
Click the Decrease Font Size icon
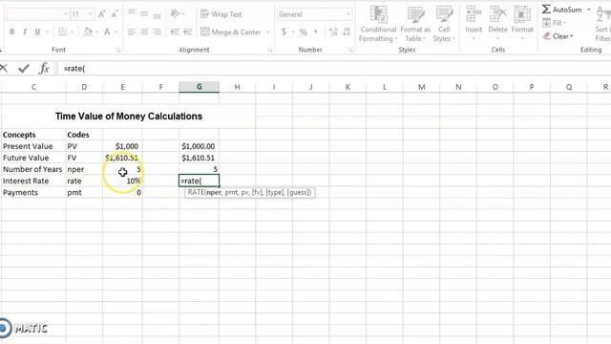point(115,14)
